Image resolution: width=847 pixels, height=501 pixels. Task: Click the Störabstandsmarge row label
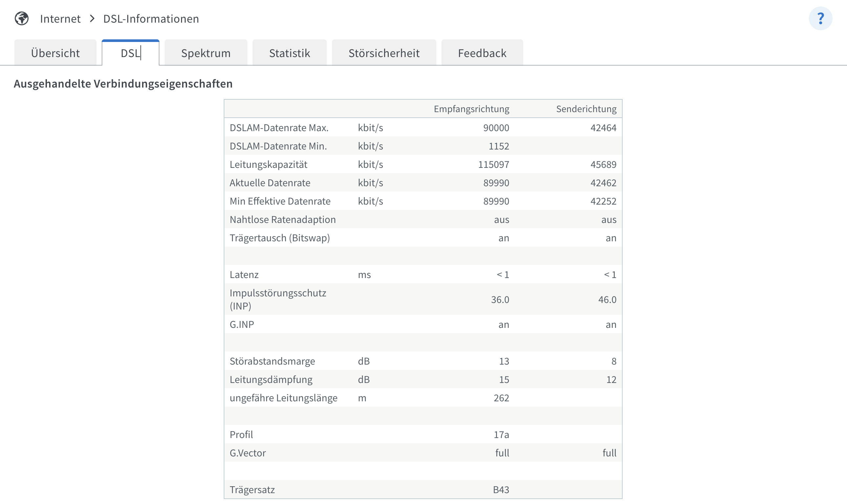(x=272, y=361)
